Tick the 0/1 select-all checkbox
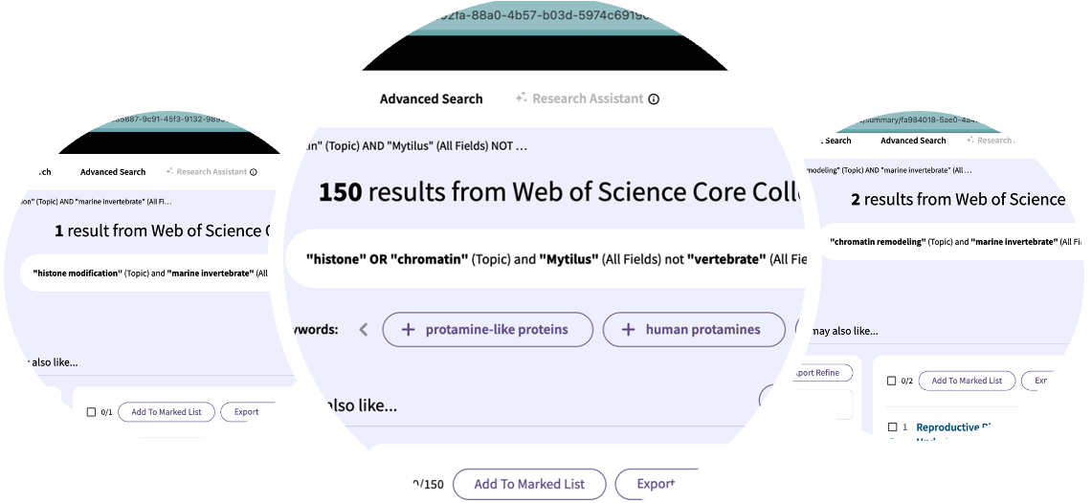Image resolution: width=1092 pixels, height=503 pixels. 91,412
